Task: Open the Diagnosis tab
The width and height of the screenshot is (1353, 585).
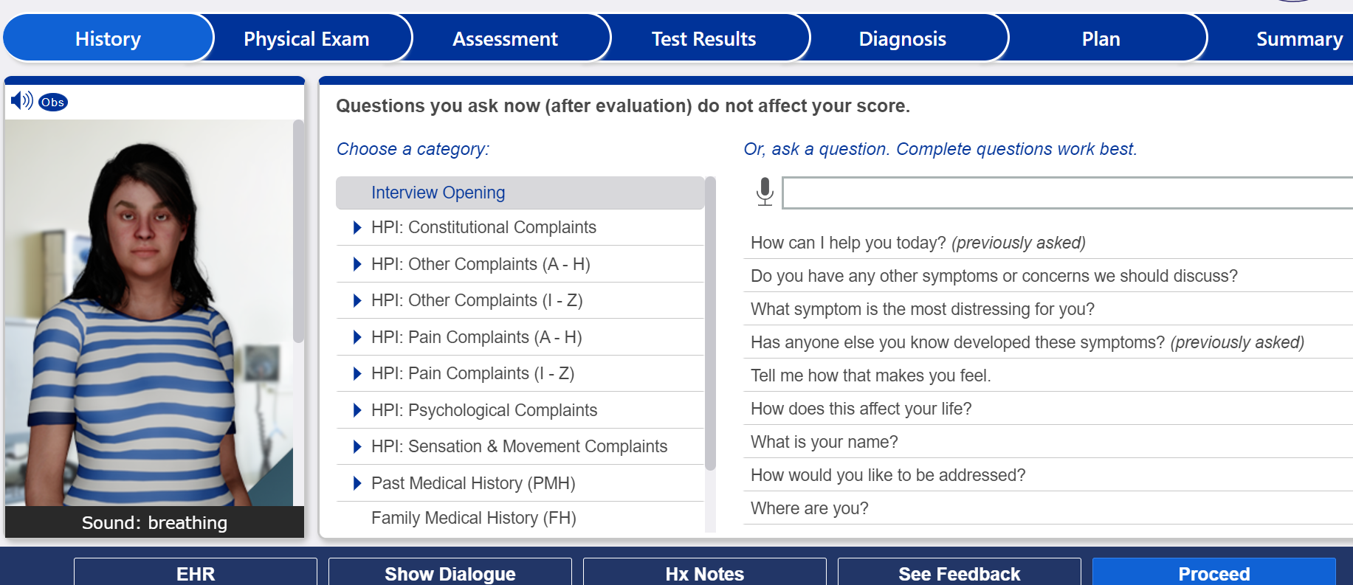Action: click(x=902, y=38)
